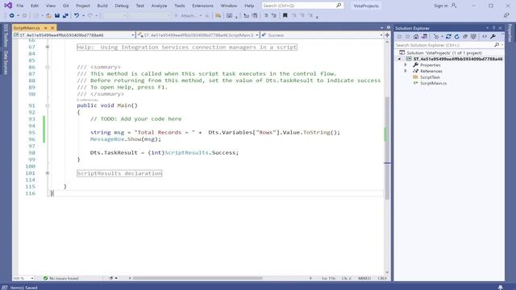Open the Edit menu
This screenshot has width=516, height=290.
34,6
